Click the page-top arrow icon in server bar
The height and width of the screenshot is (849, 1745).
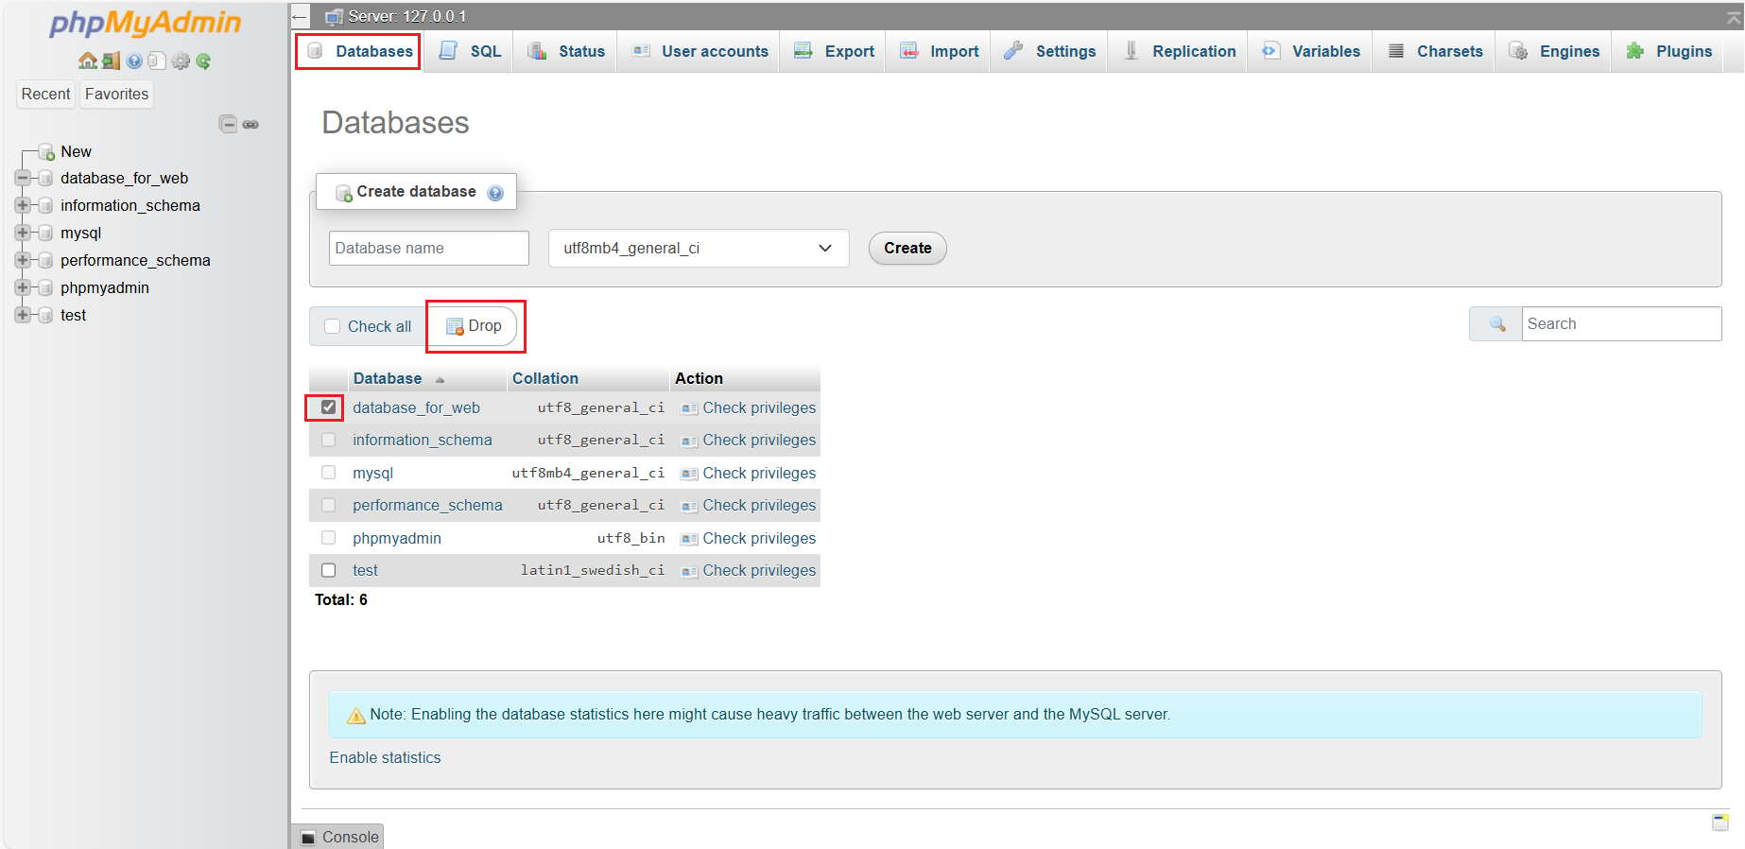1734,17
